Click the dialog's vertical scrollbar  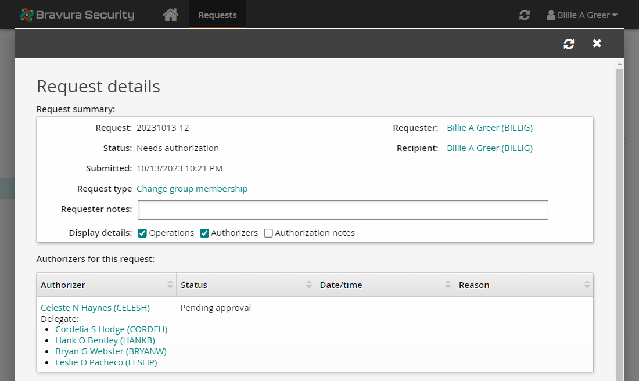[x=619, y=221]
